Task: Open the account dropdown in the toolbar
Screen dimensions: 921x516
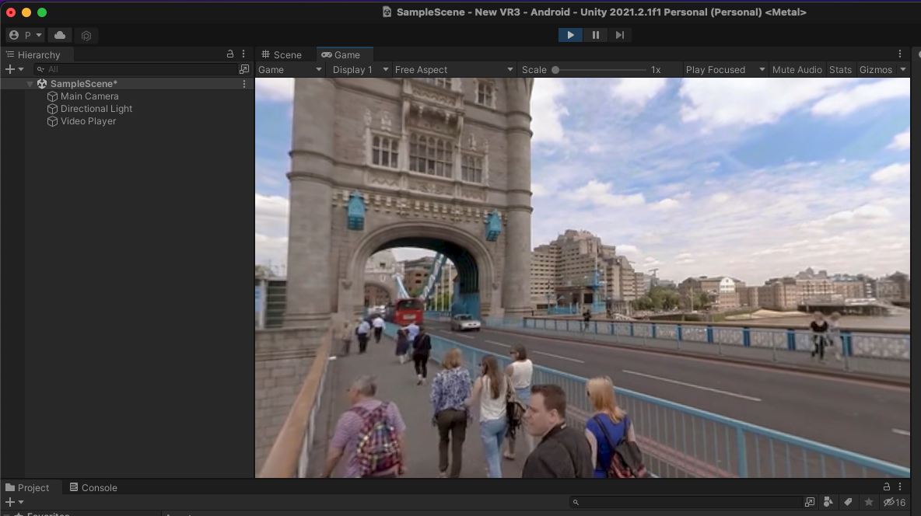Action: 25,35
